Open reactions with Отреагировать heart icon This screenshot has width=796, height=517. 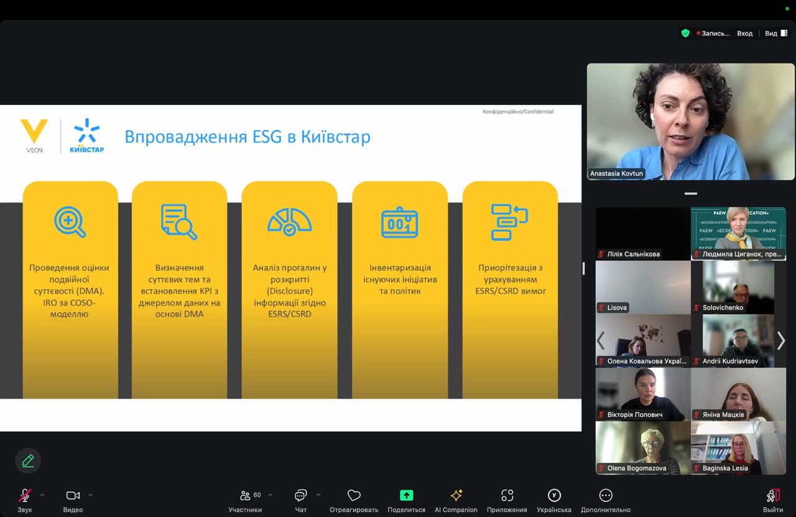click(x=354, y=496)
